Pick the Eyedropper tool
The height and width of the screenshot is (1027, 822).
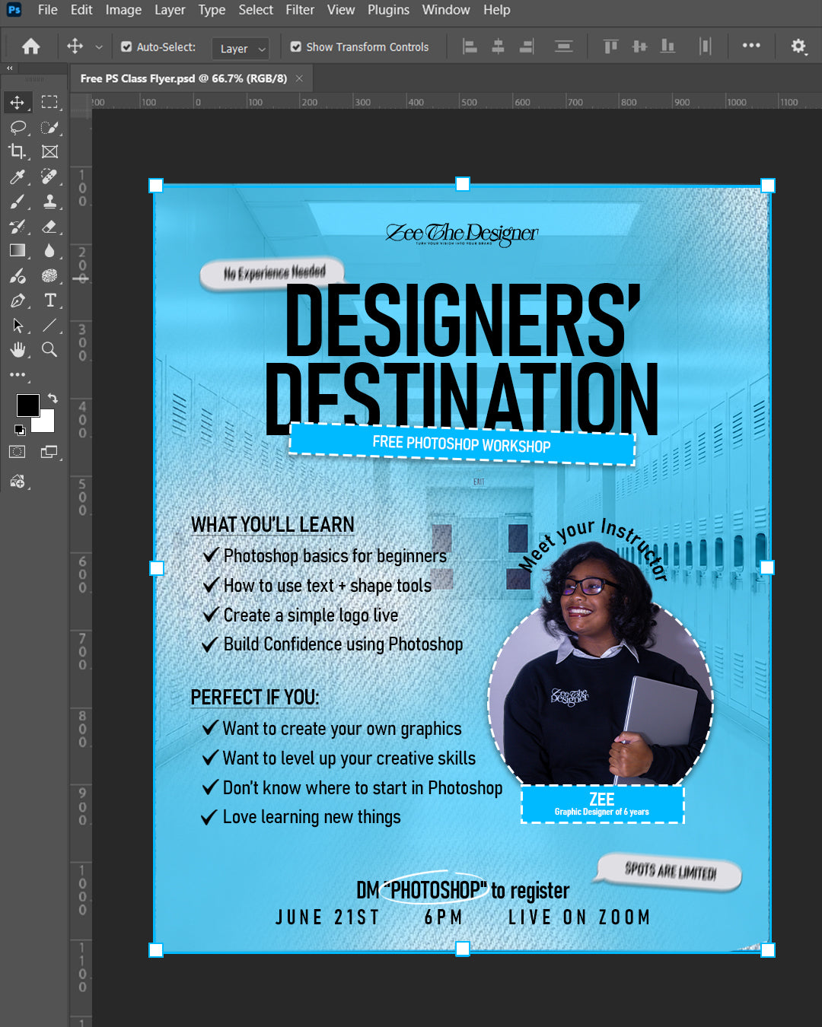click(17, 176)
